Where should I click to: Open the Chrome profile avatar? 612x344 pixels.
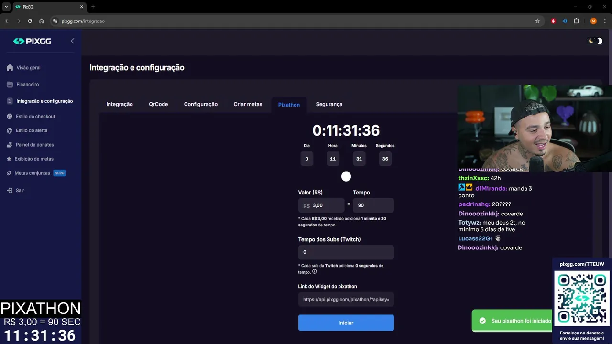tap(593, 21)
